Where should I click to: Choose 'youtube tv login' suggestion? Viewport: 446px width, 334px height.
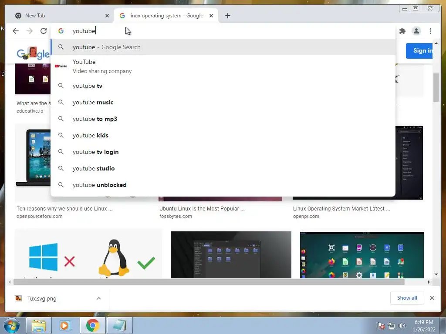(223, 152)
